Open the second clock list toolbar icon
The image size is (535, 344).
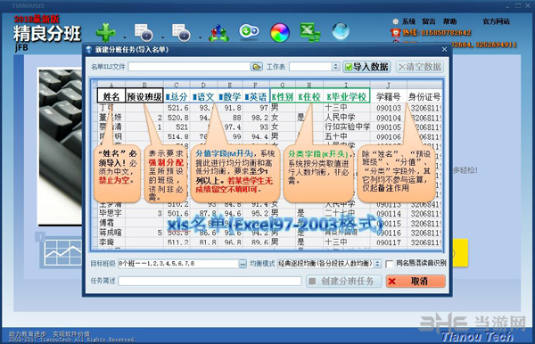point(181,32)
